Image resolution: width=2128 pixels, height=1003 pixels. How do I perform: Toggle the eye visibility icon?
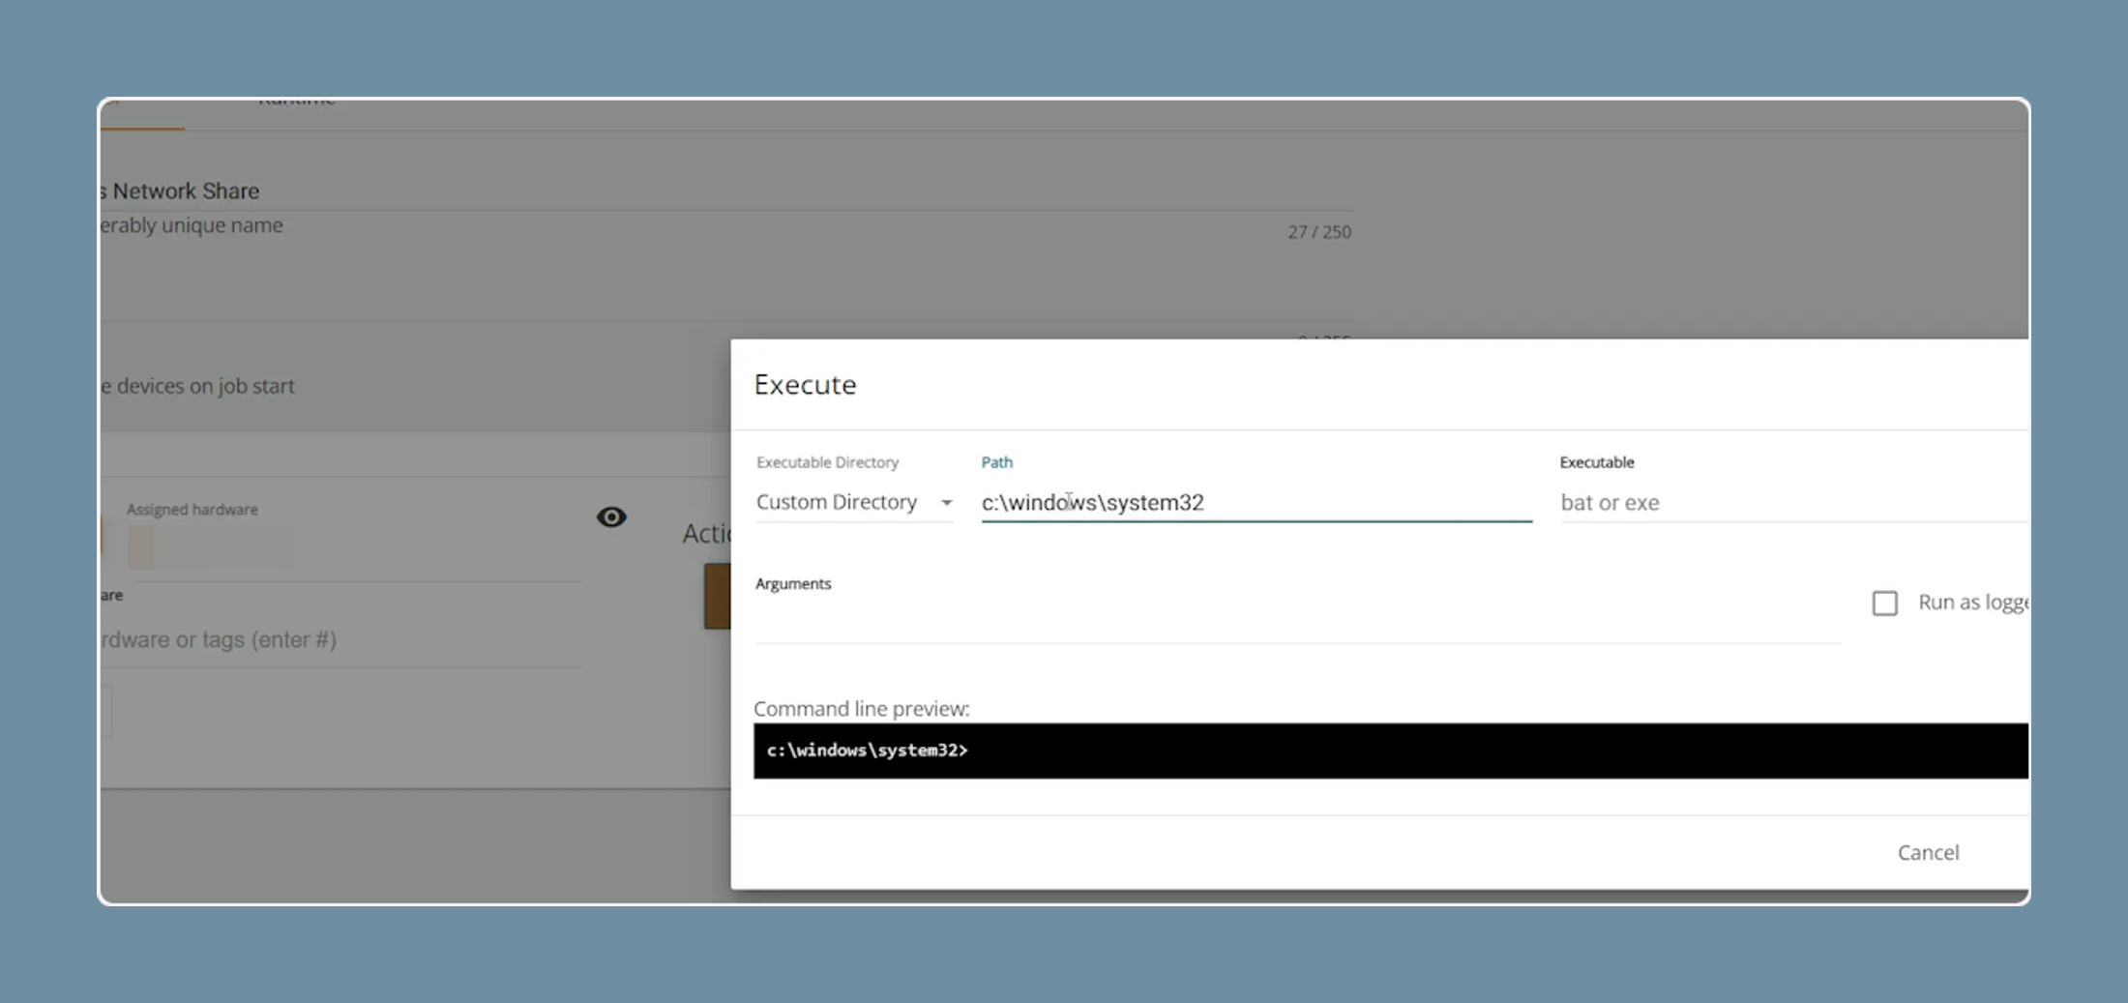[x=611, y=517]
